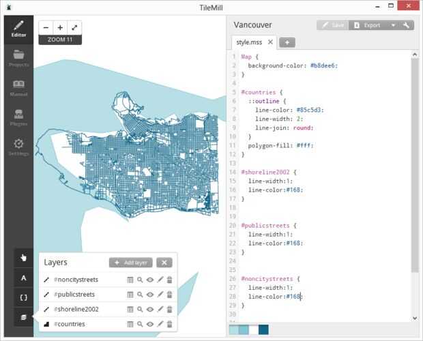The height and width of the screenshot is (341, 423).
Task: Open the Settings gear in sidebar
Action: click(18, 147)
